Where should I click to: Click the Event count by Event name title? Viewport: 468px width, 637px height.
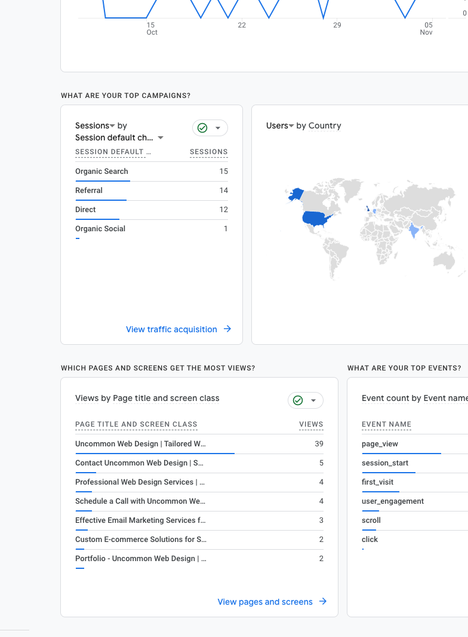(x=414, y=398)
